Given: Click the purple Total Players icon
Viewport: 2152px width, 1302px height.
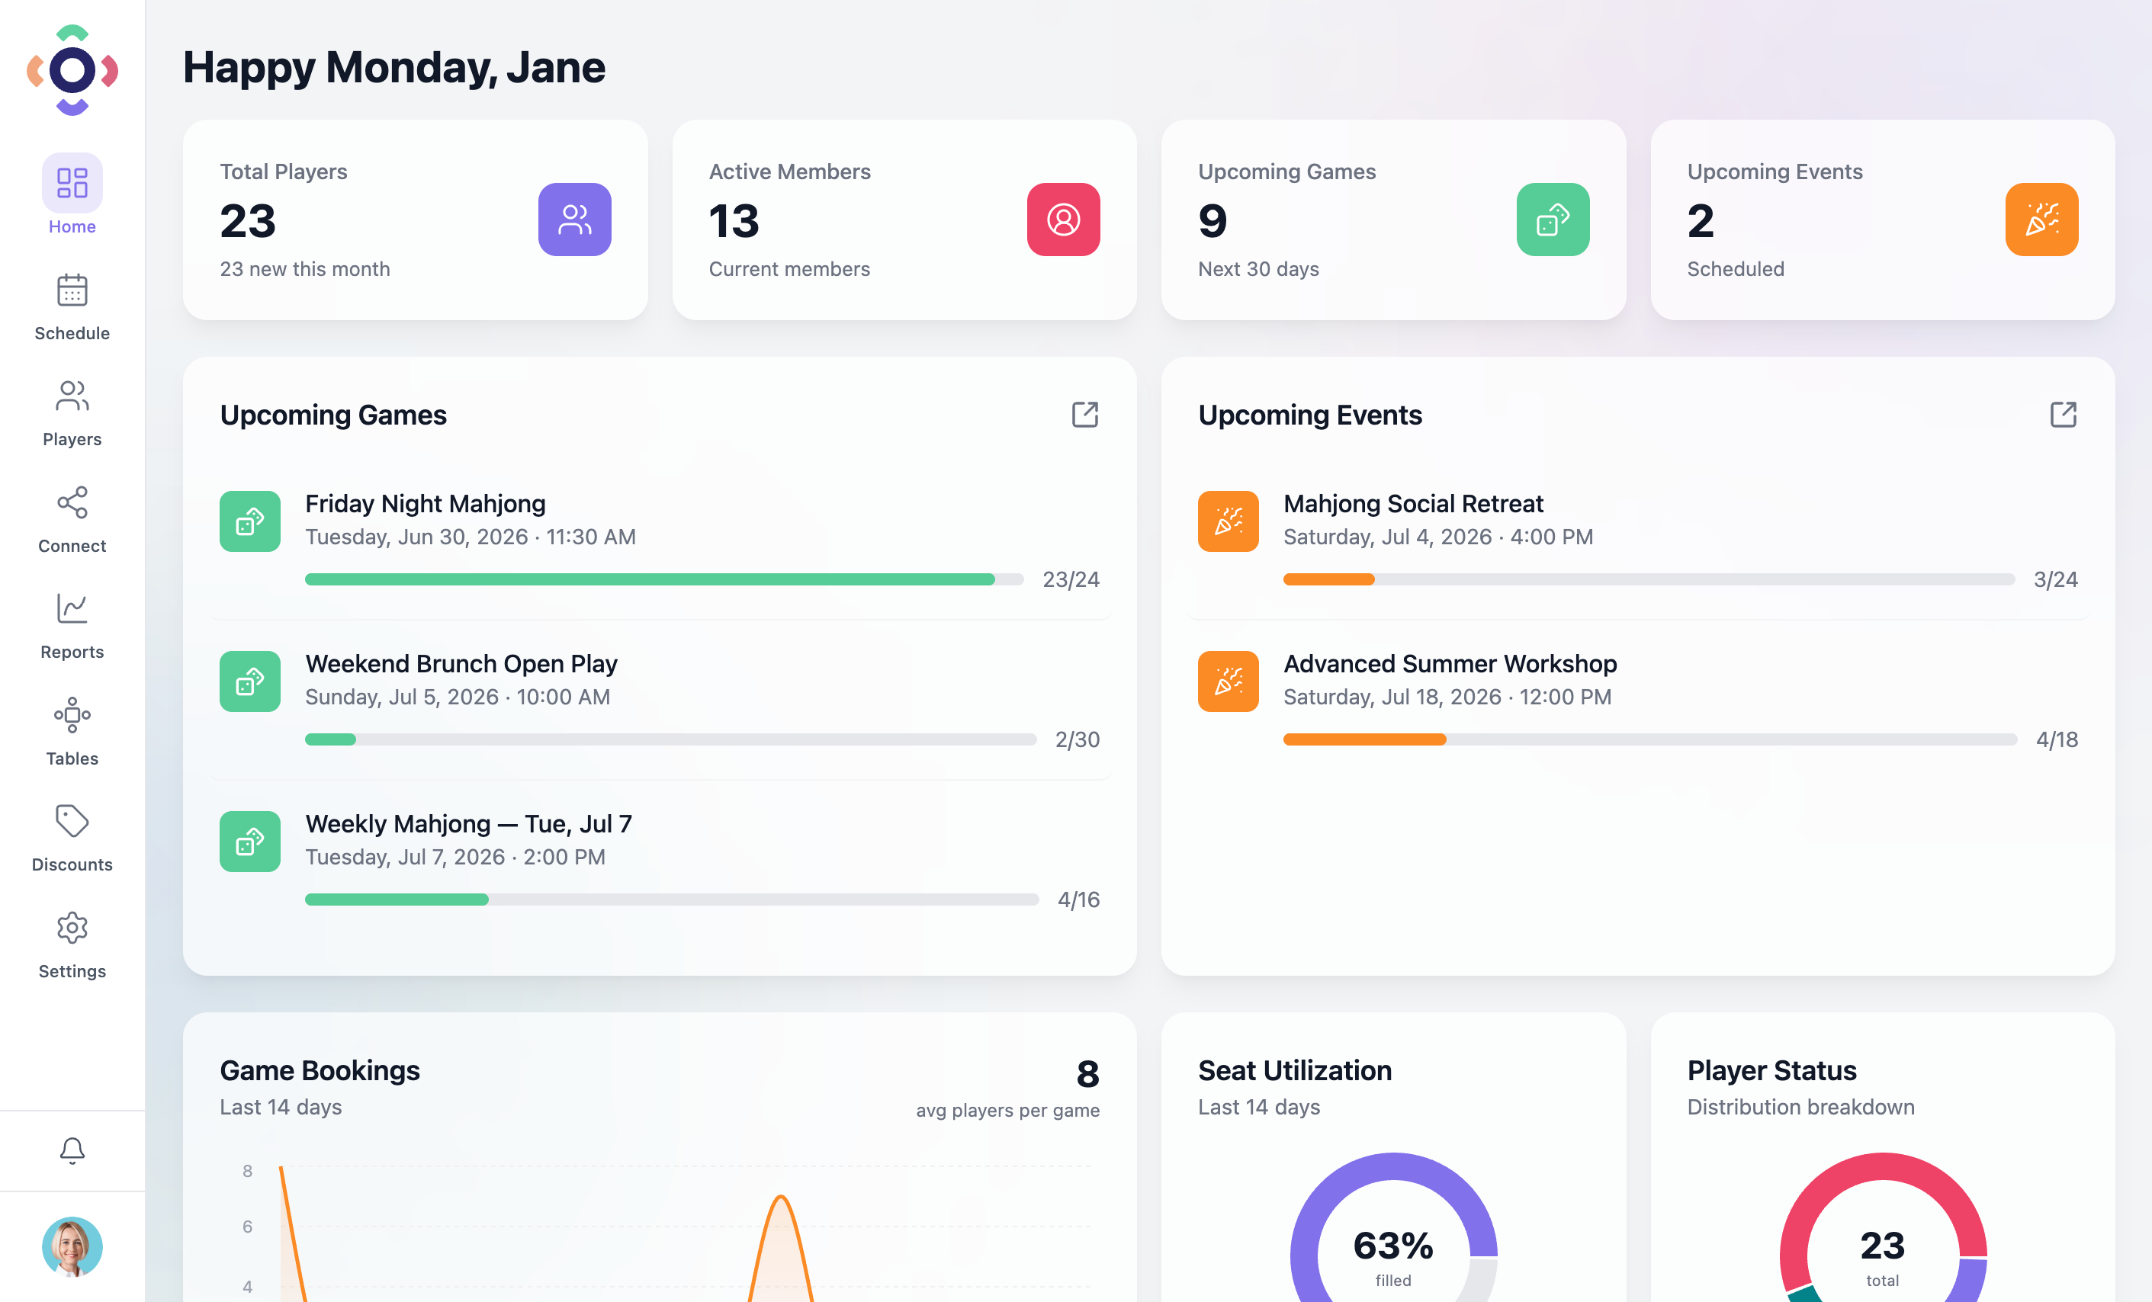Looking at the screenshot, I should pyautogui.click(x=575, y=220).
